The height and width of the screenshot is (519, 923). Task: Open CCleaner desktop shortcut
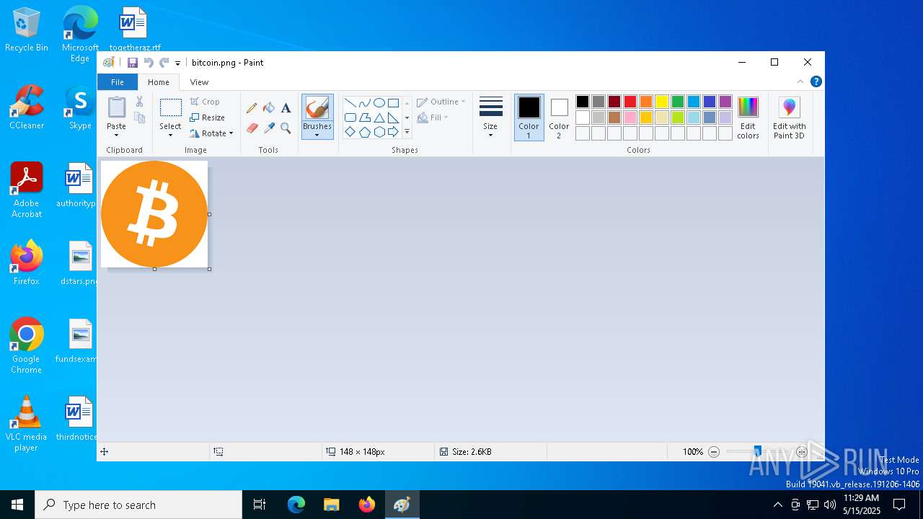click(x=27, y=107)
